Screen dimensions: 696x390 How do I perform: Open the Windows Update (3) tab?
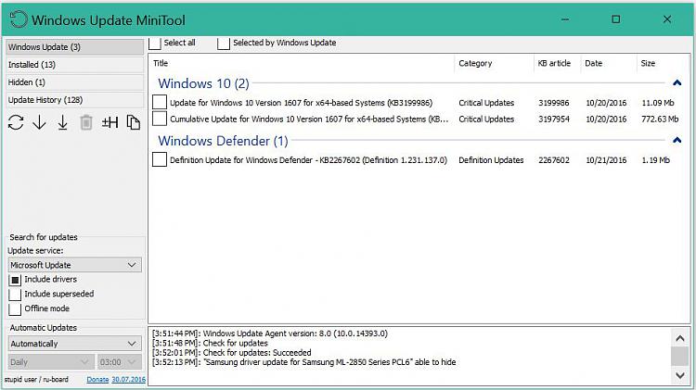74,47
